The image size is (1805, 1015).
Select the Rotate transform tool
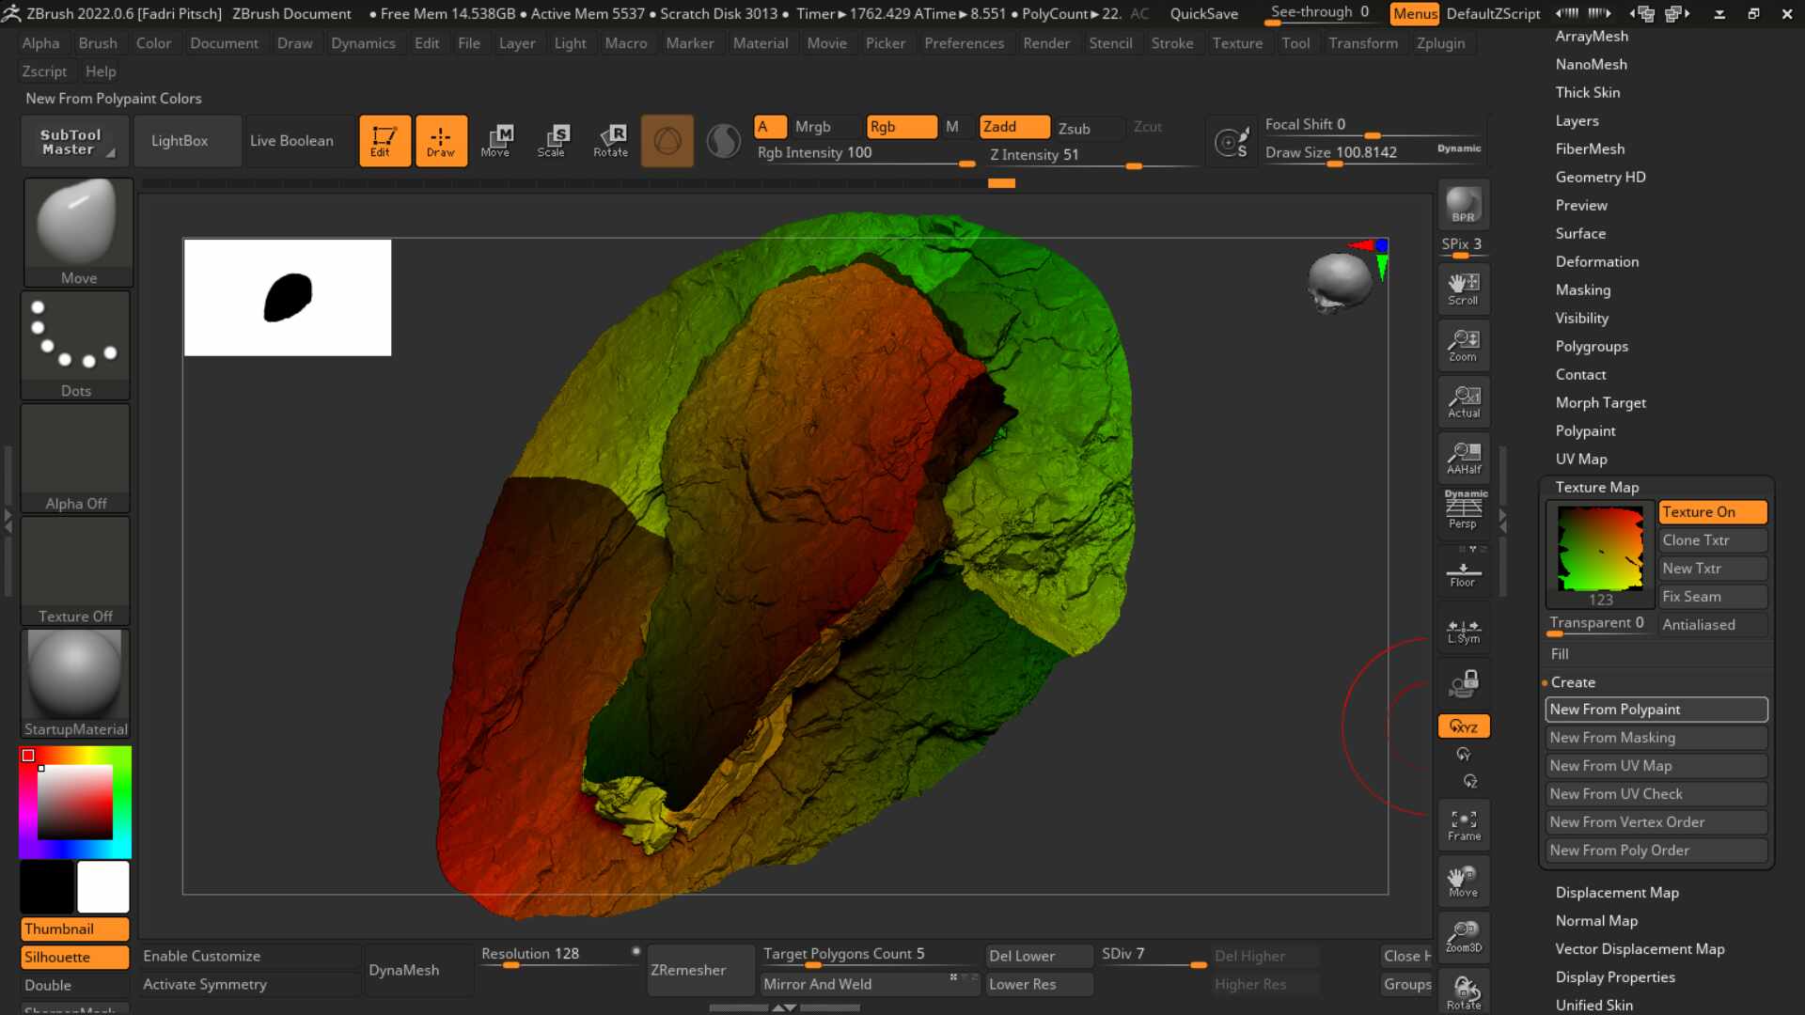click(x=610, y=141)
